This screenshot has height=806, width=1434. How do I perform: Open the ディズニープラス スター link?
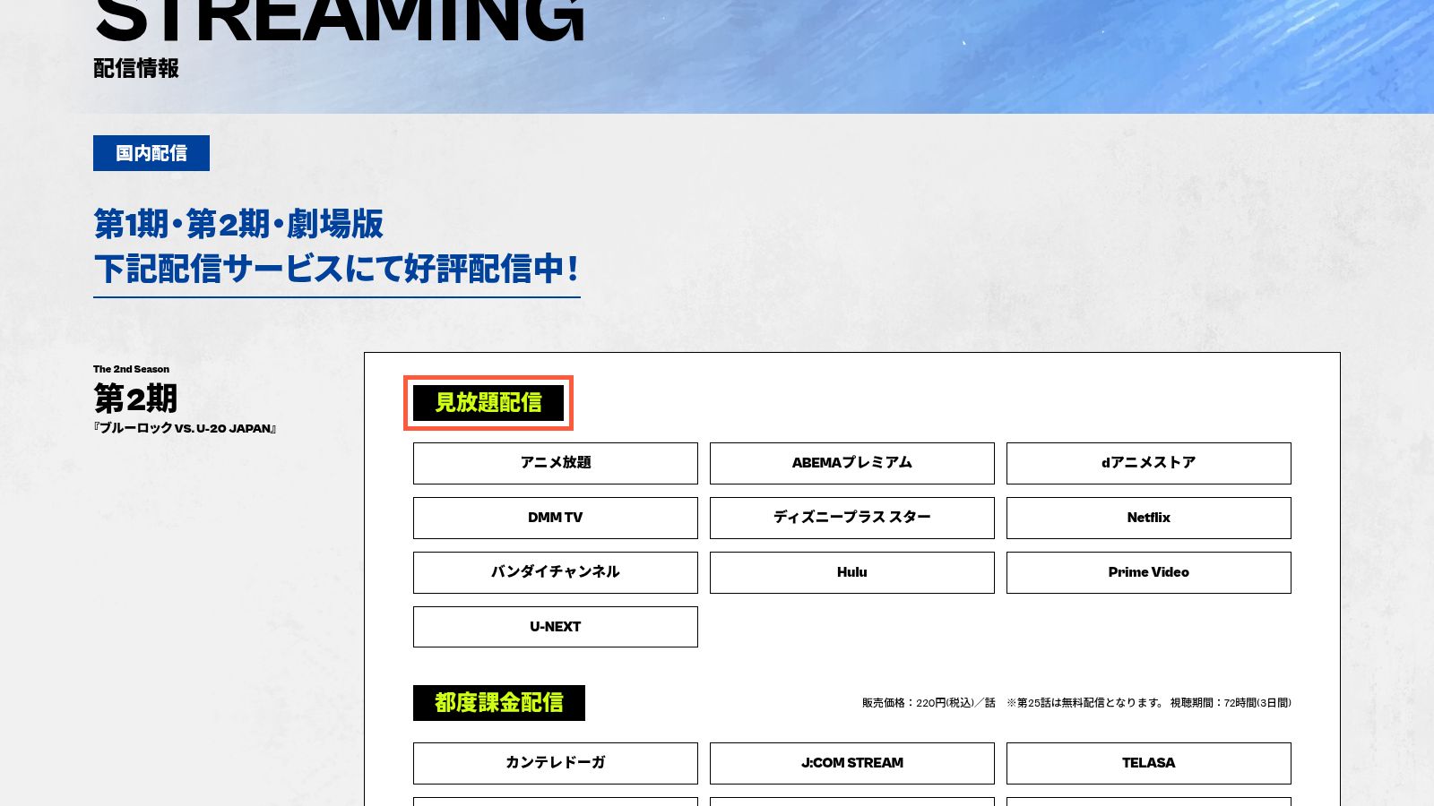pos(851,518)
